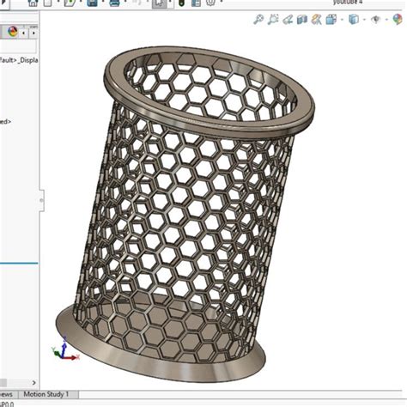This screenshot has height=407, width=407.
Task: Rebuild the model with traffic light icon
Action: tap(181, 3)
